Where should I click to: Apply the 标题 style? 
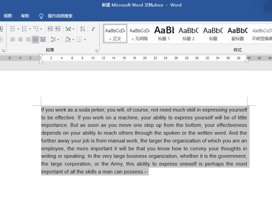pyautogui.click(x=213, y=34)
